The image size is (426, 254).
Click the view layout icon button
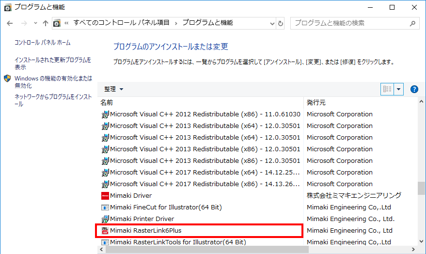pyautogui.click(x=387, y=89)
